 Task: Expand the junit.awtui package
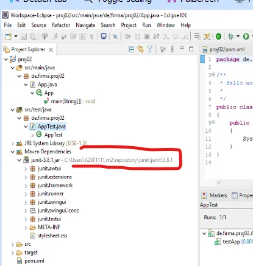click(x=26, y=169)
